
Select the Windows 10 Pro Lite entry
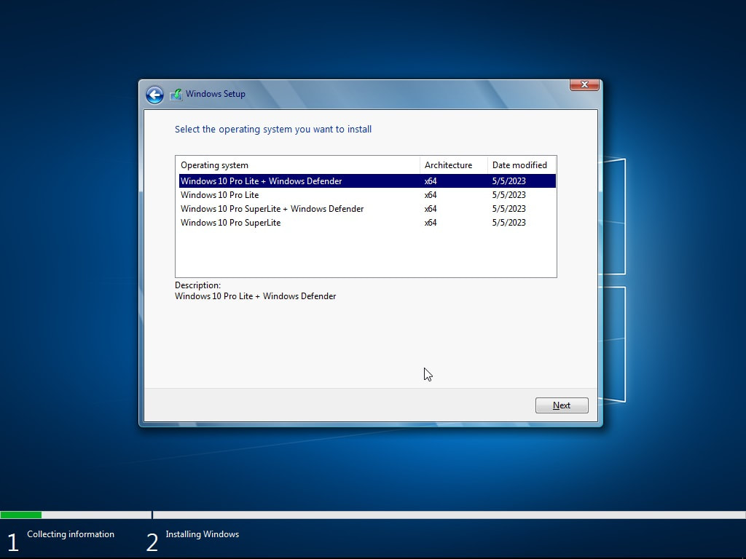[220, 195]
